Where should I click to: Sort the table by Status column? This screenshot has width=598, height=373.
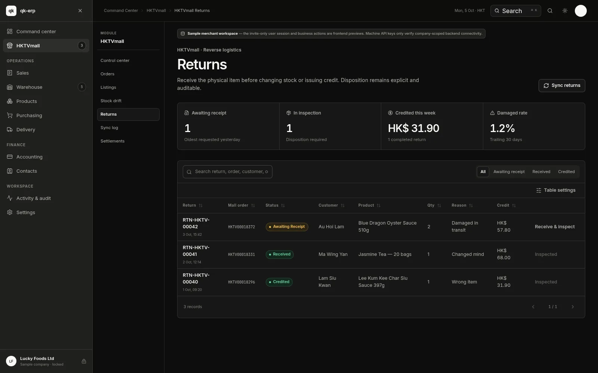coord(275,206)
